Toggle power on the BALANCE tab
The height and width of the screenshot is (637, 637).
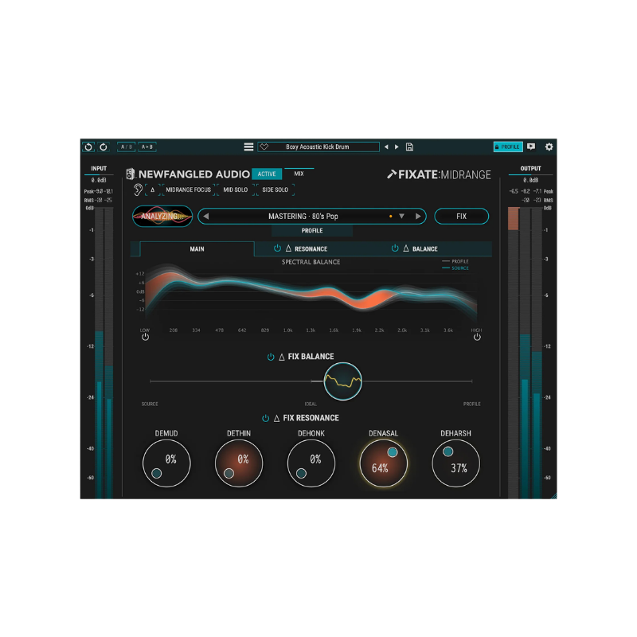point(395,248)
